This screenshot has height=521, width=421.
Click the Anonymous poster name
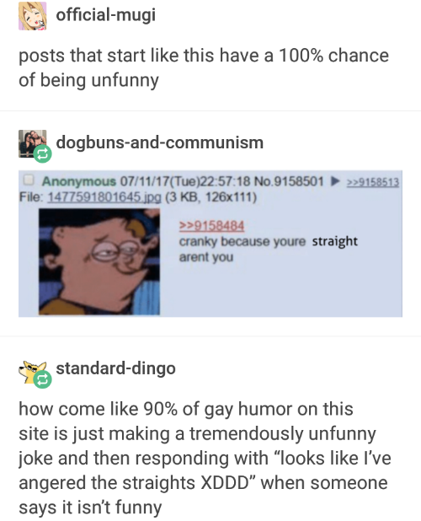79,181
